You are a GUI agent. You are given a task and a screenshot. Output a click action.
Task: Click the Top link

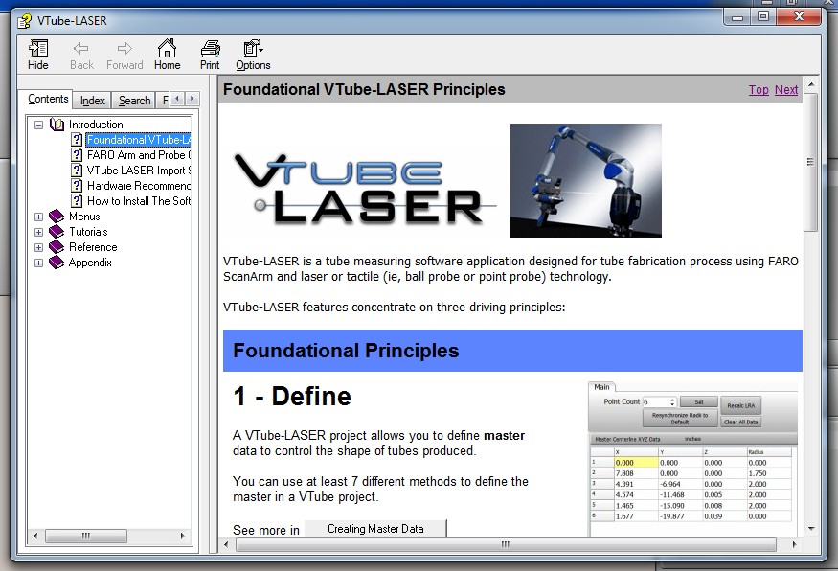pyautogui.click(x=759, y=90)
